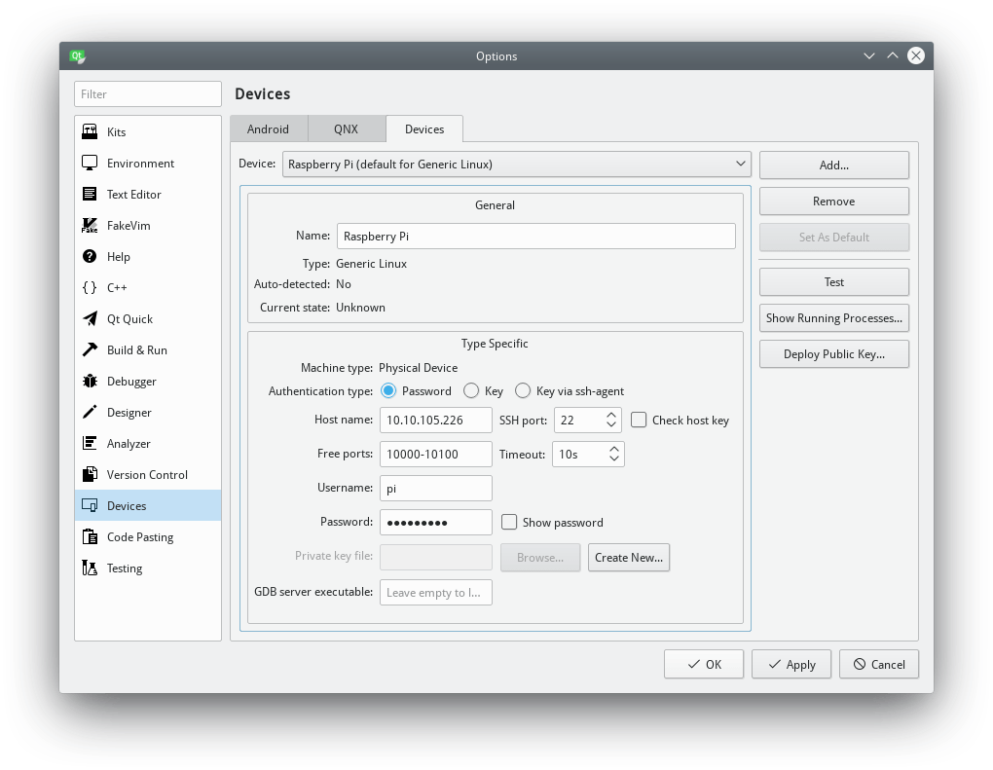Switch to the QNX tab

click(x=346, y=128)
